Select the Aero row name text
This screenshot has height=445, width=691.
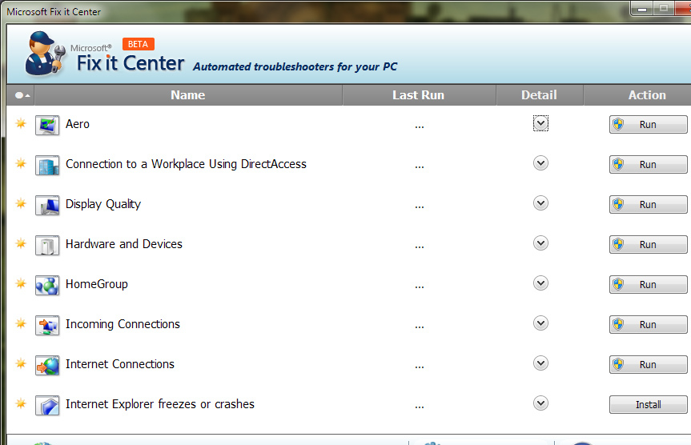pos(78,124)
